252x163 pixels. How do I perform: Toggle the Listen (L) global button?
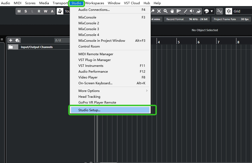[x=32, y=11]
